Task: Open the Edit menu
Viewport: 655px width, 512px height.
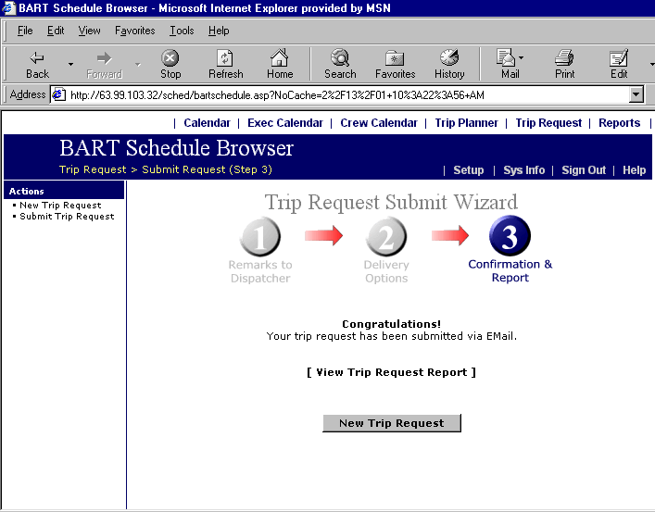Action: click(x=56, y=31)
